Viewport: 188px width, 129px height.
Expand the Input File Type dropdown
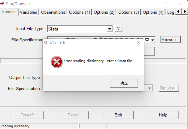click(110, 29)
